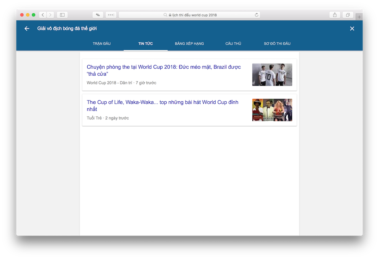Open the article about Đức méo mặt, Brazil
Viewport: 379px width, 259px height.
(163, 70)
